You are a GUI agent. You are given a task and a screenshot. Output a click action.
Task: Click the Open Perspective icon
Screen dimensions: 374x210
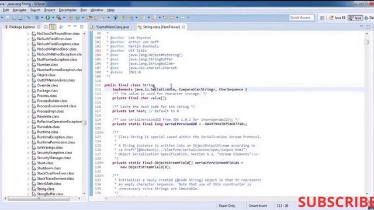322,18
